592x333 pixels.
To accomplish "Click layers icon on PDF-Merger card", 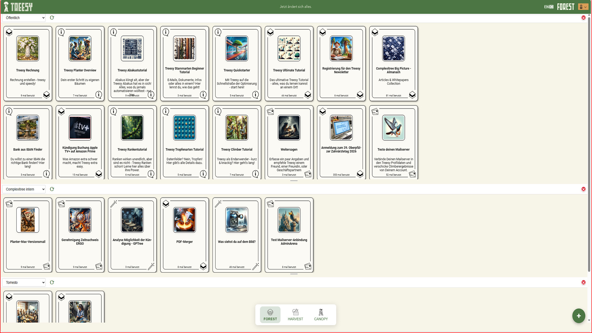I will (x=166, y=203).
